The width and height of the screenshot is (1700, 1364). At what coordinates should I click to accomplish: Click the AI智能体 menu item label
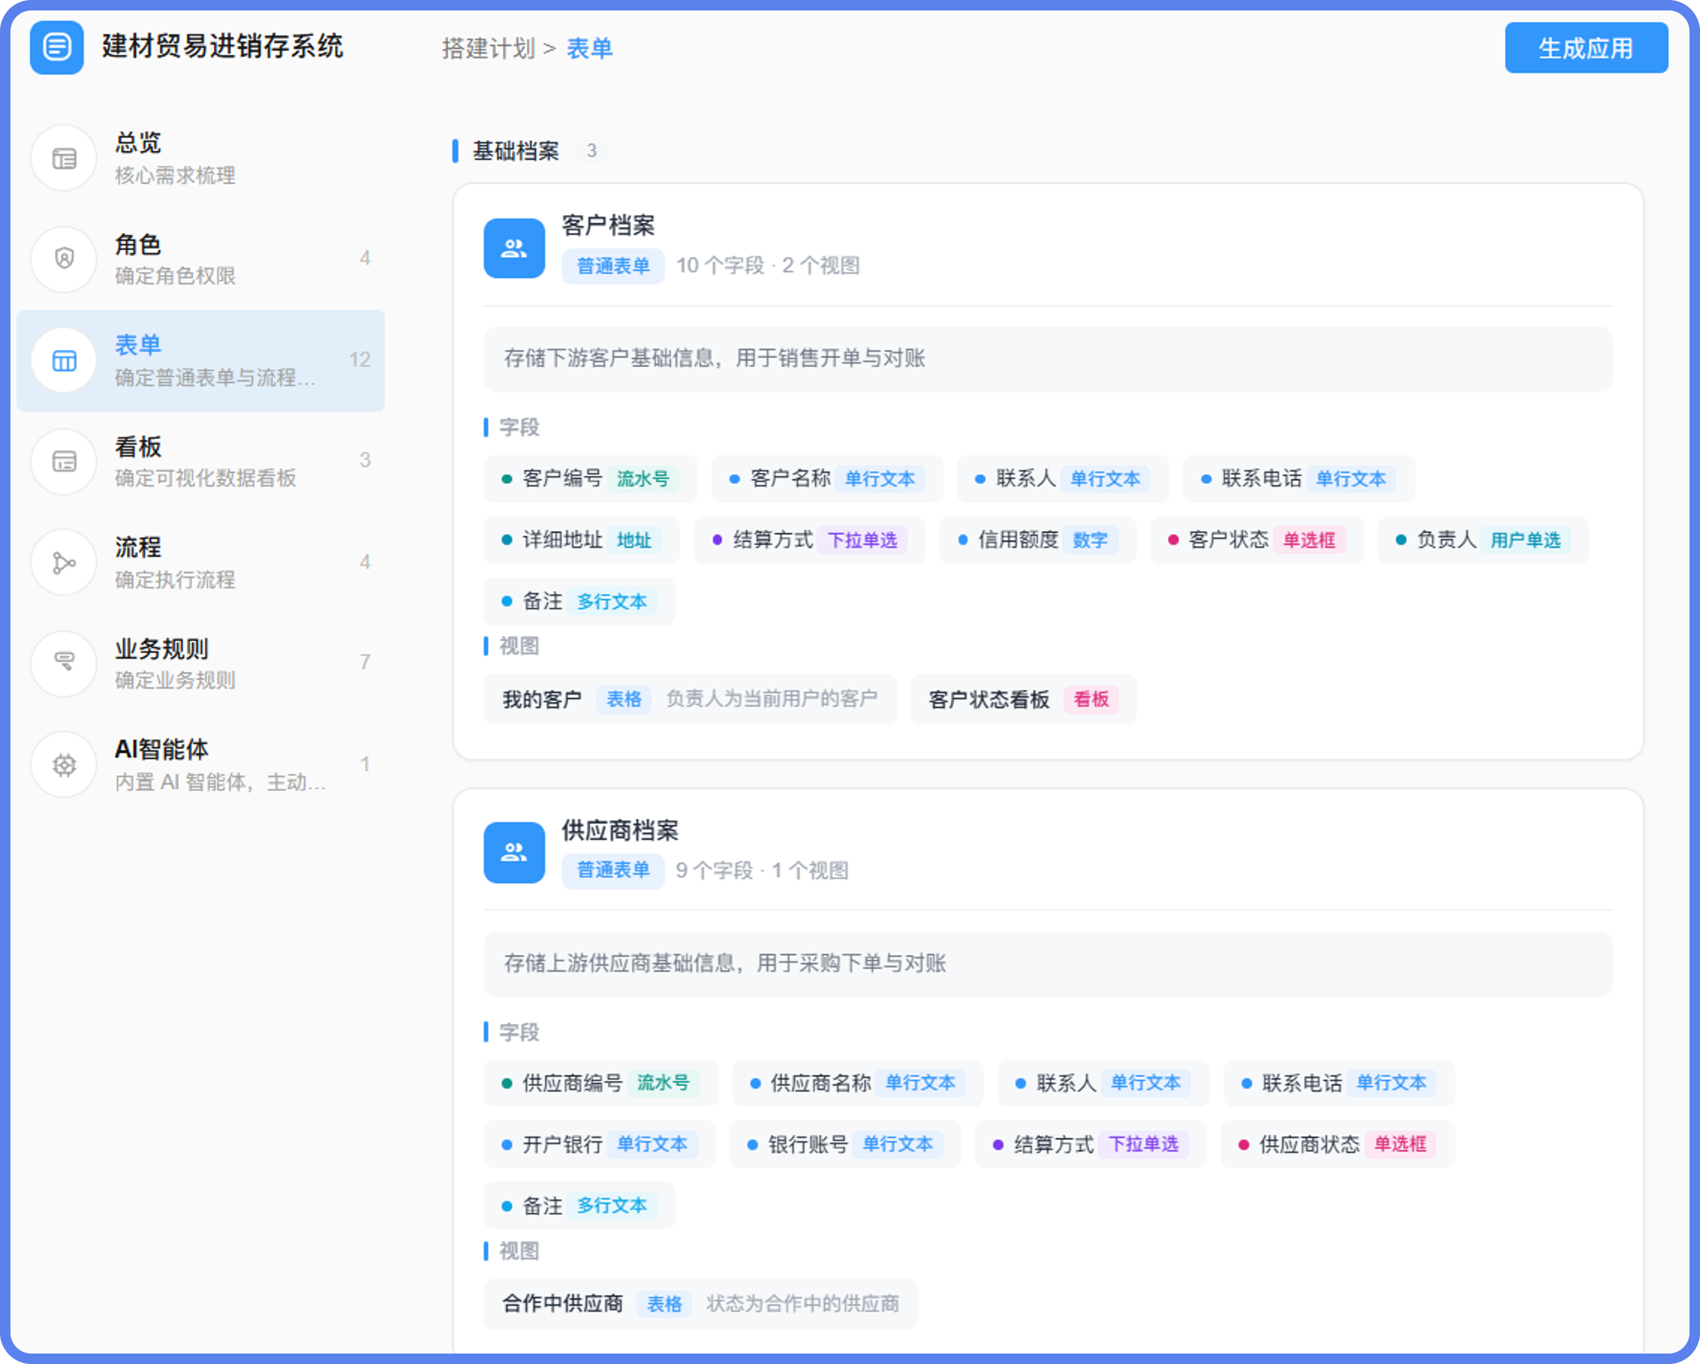point(162,749)
